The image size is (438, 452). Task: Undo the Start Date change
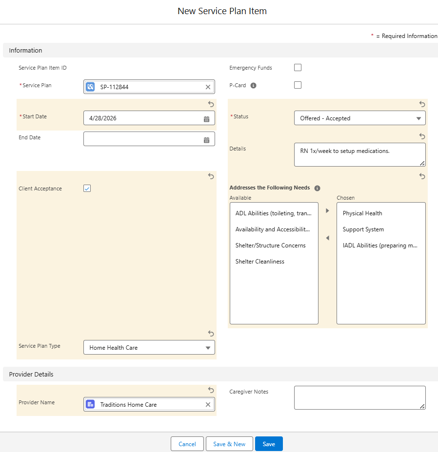[211, 104]
